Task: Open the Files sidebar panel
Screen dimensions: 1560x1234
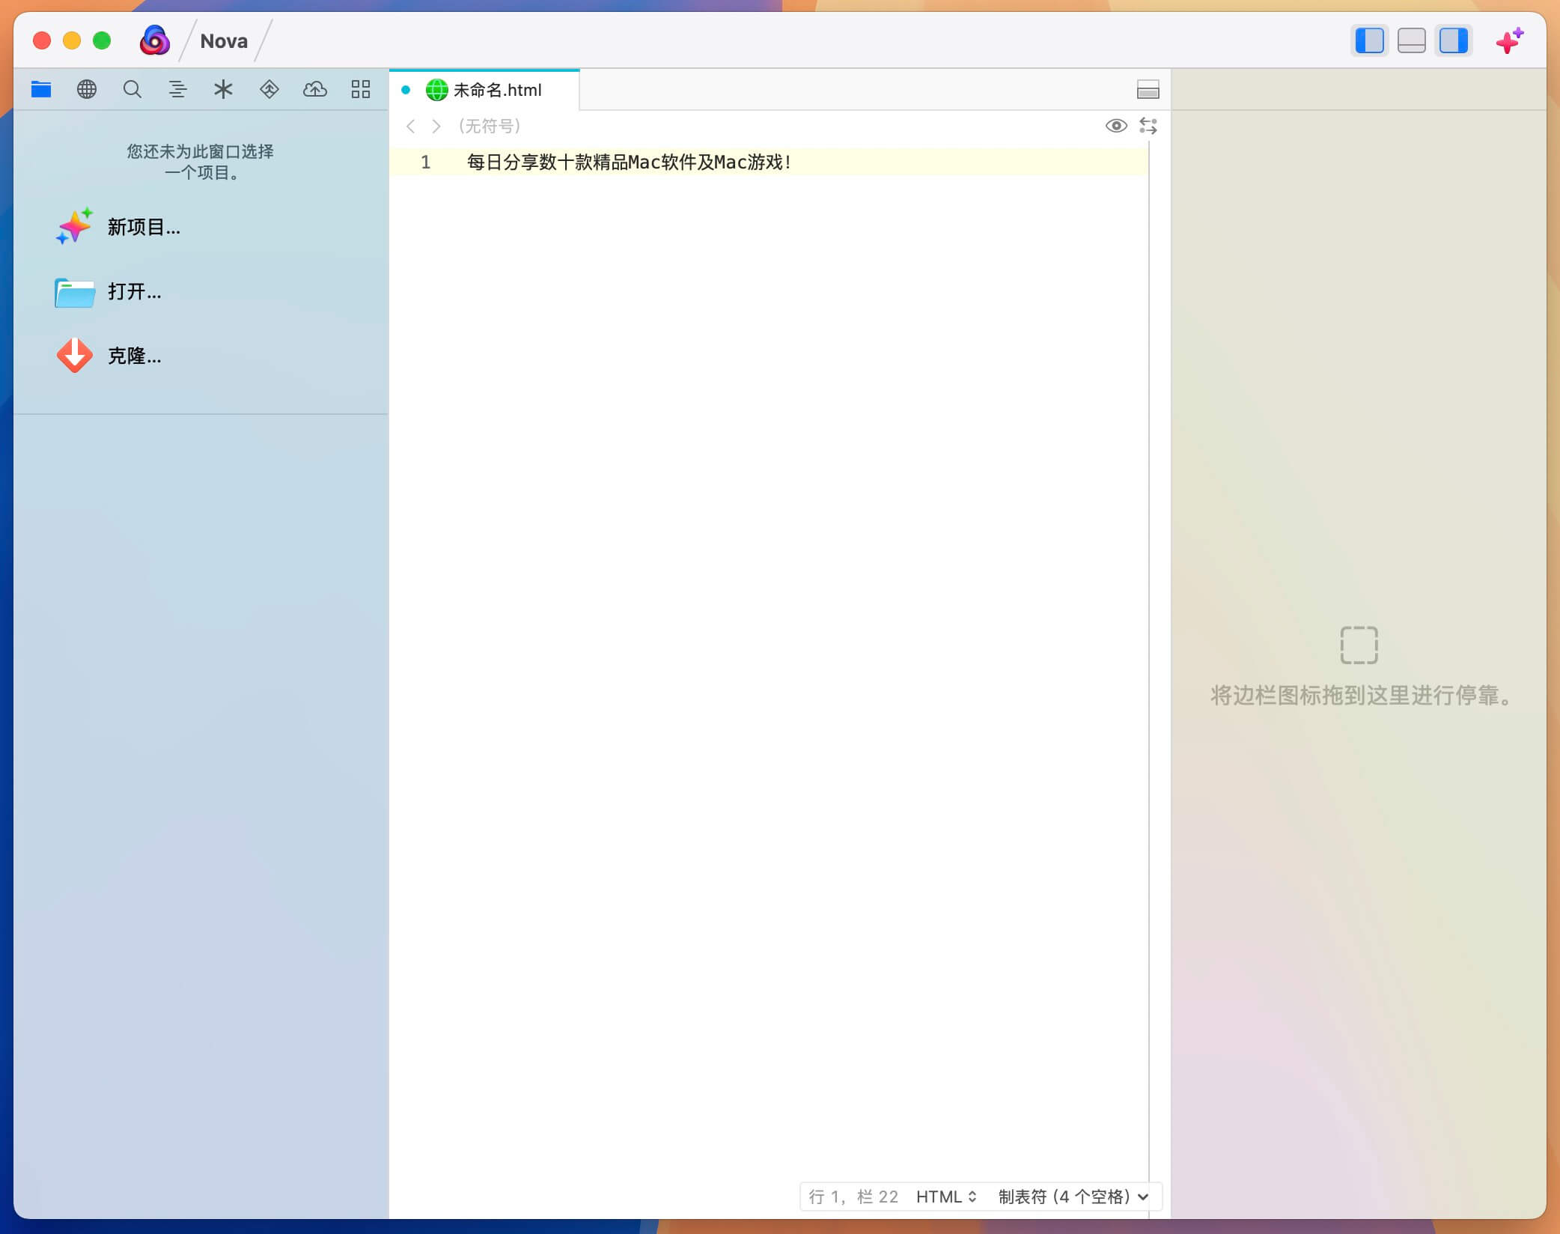Action: click(41, 89)
